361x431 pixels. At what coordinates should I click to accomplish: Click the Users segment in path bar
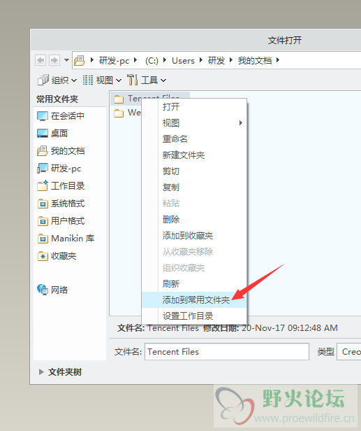[x=183, y=60]
